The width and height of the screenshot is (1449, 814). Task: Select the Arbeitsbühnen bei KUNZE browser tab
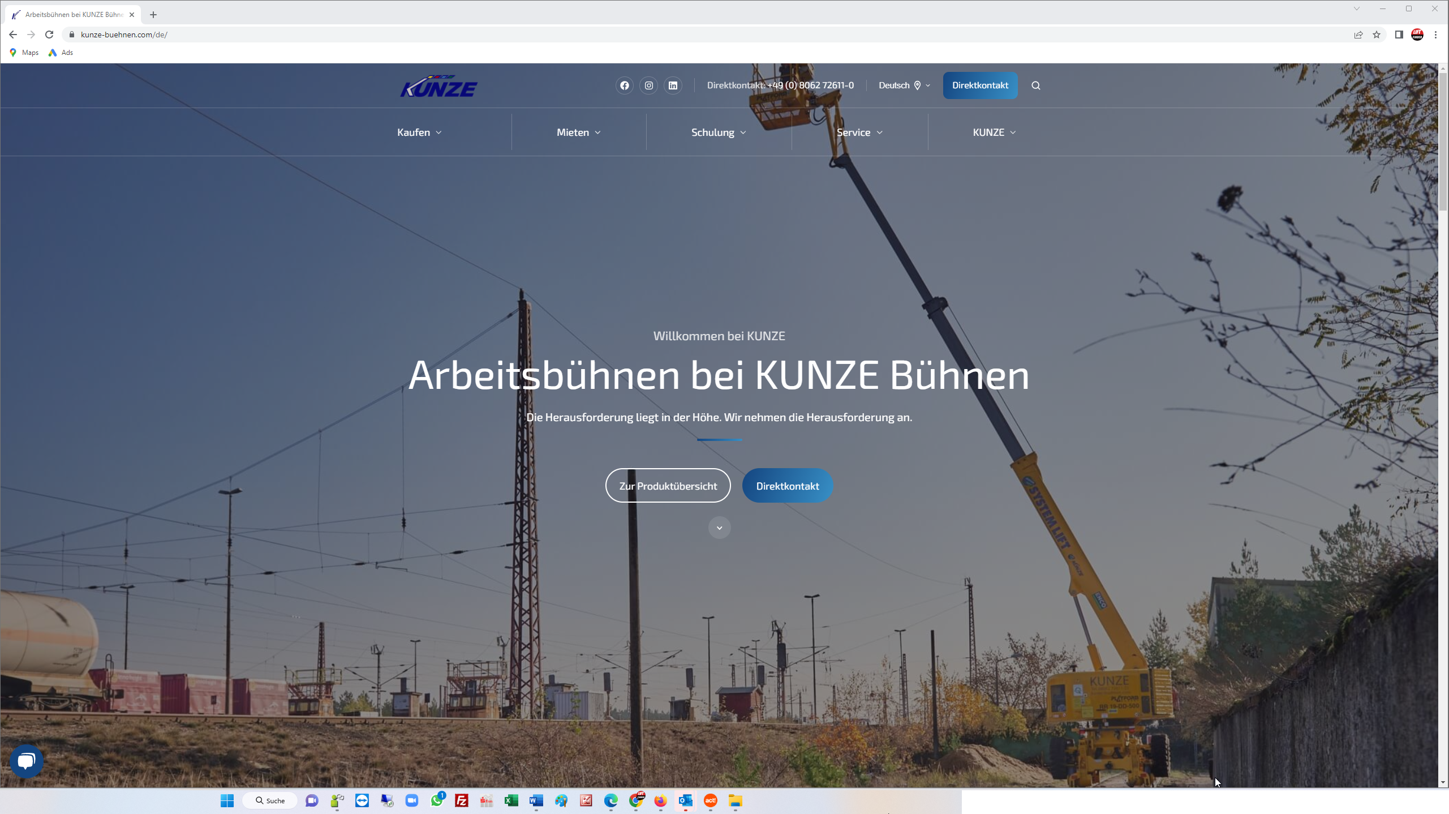pyautogui.click(x=72, y=15)
